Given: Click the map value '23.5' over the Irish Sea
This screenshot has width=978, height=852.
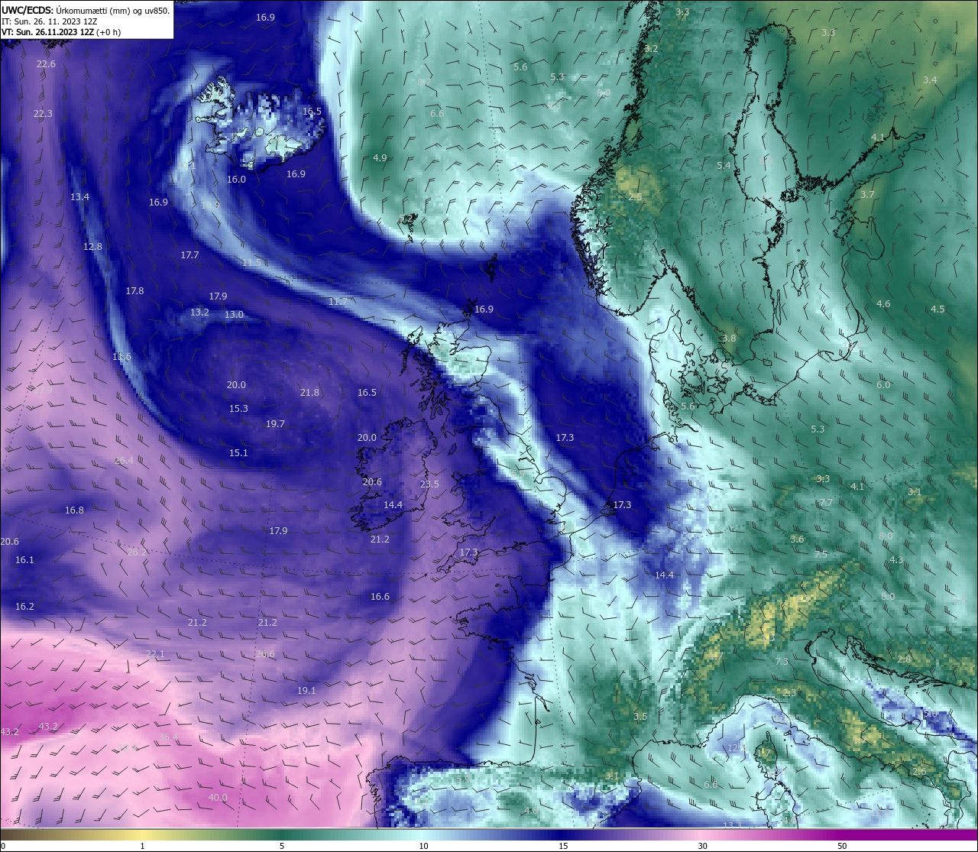Looking at the screenshot, I should (429, 484).
